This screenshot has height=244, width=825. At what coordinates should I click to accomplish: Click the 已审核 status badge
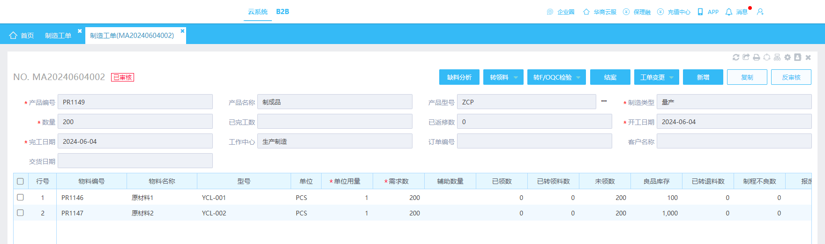tap(122, 77)
